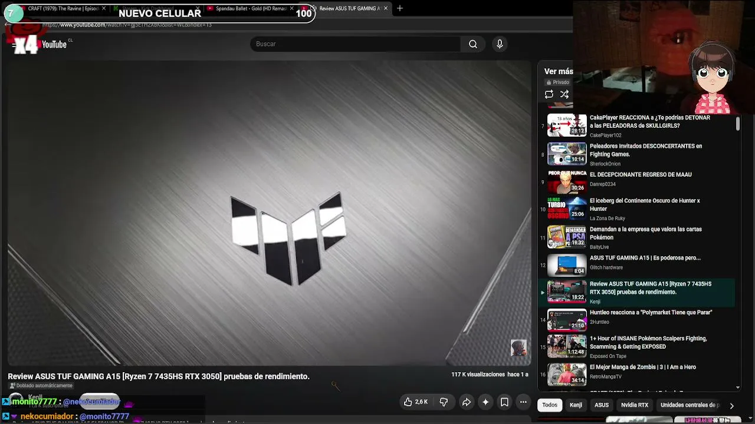Open Huntleo reacciona a Polymarket thumbnail
Viewport: 755px width, 424px height.
pyautogui.click(x=567, y=320)
